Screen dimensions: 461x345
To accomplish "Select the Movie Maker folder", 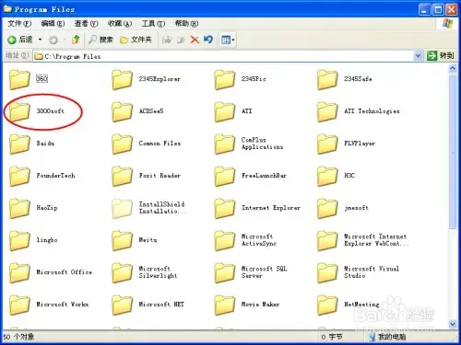I will (247, 305).
